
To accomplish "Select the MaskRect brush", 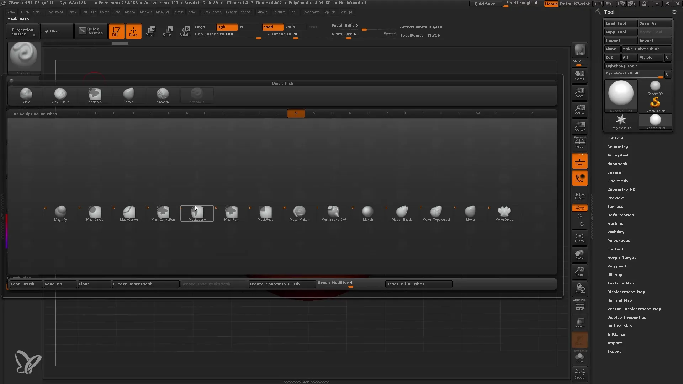I will pyautogui.click(x=265, y=213).
